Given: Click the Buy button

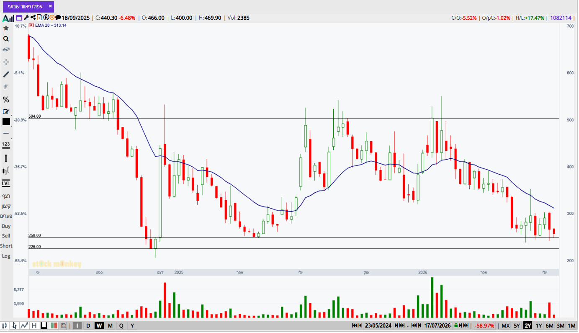Looking at the screenshot, I should pyautogui.click(x=6, y=226).
